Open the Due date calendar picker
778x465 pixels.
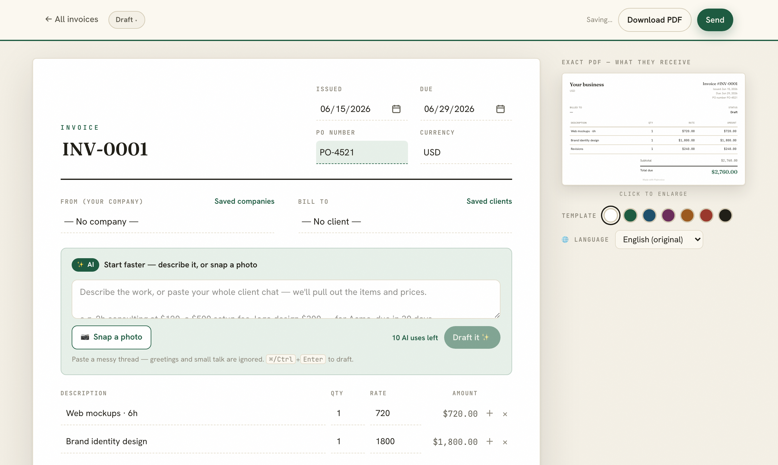(500, 109)
